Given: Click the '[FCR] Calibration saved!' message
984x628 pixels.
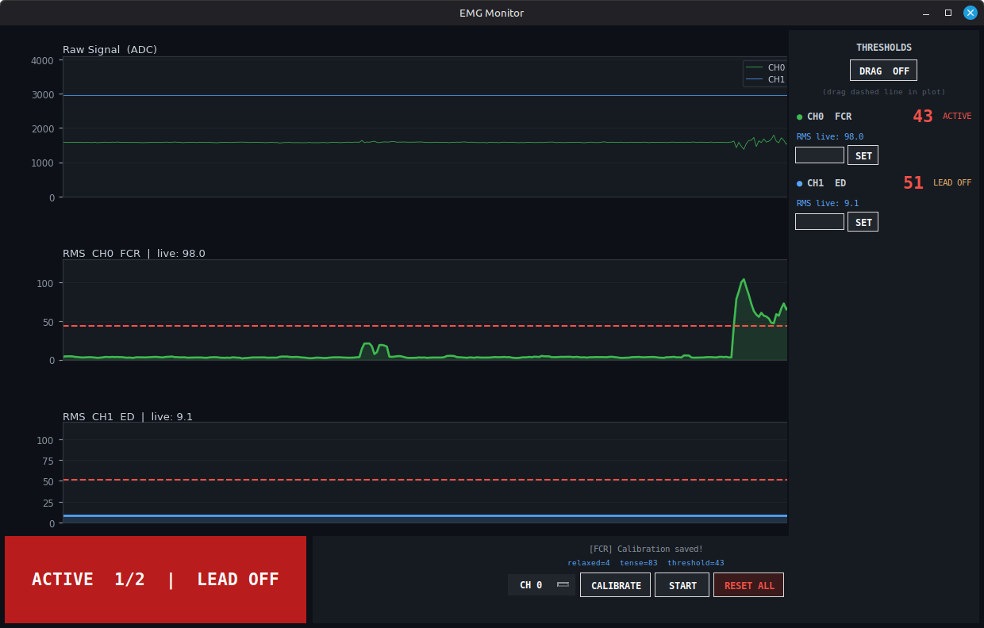Looking at the screenshot, I should coord(646,549).
